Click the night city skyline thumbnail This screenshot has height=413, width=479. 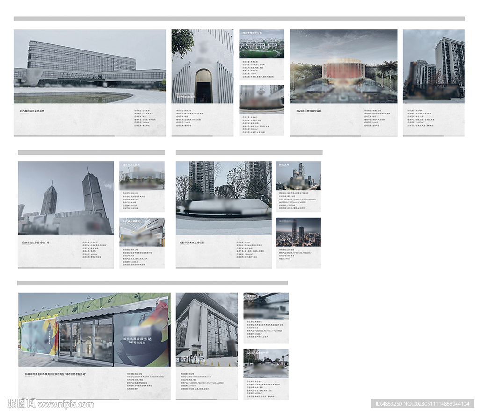298,232
